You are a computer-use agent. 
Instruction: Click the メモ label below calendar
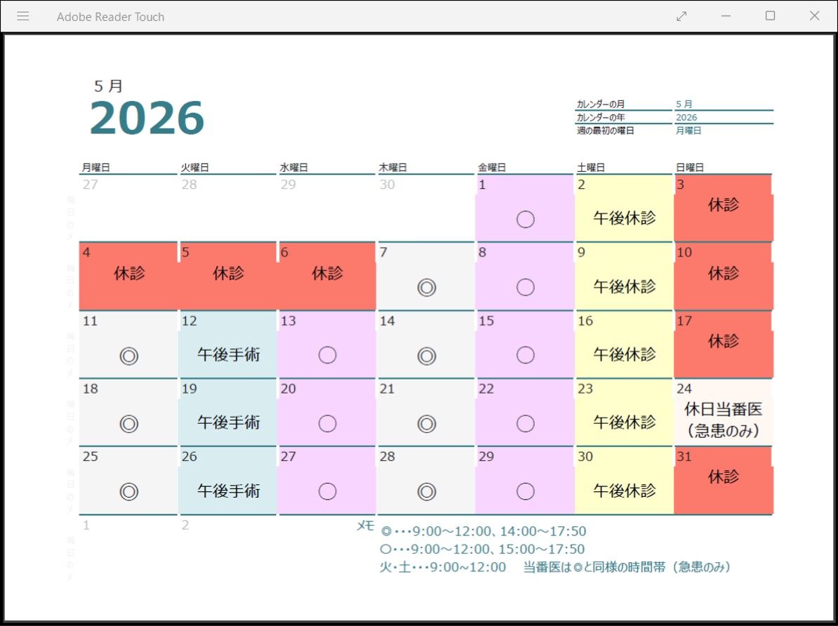tap(365, 526)
